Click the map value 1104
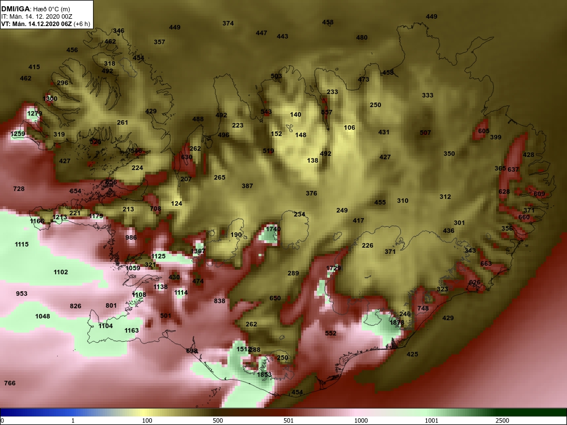Image resolution: width=567 pixels, height=425 pixels. [x=105, y=326]
